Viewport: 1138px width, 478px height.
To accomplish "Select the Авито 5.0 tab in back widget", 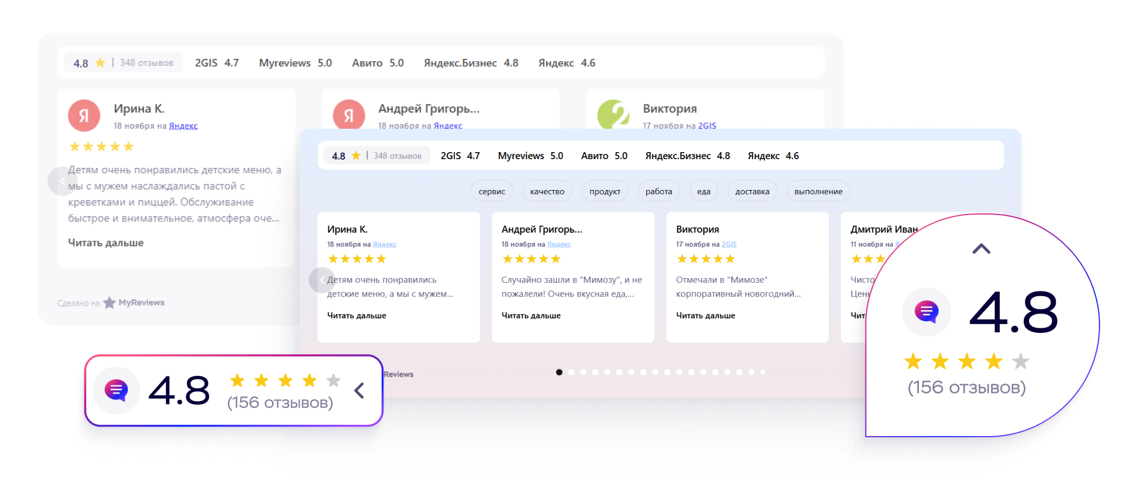I will point(378,63).
